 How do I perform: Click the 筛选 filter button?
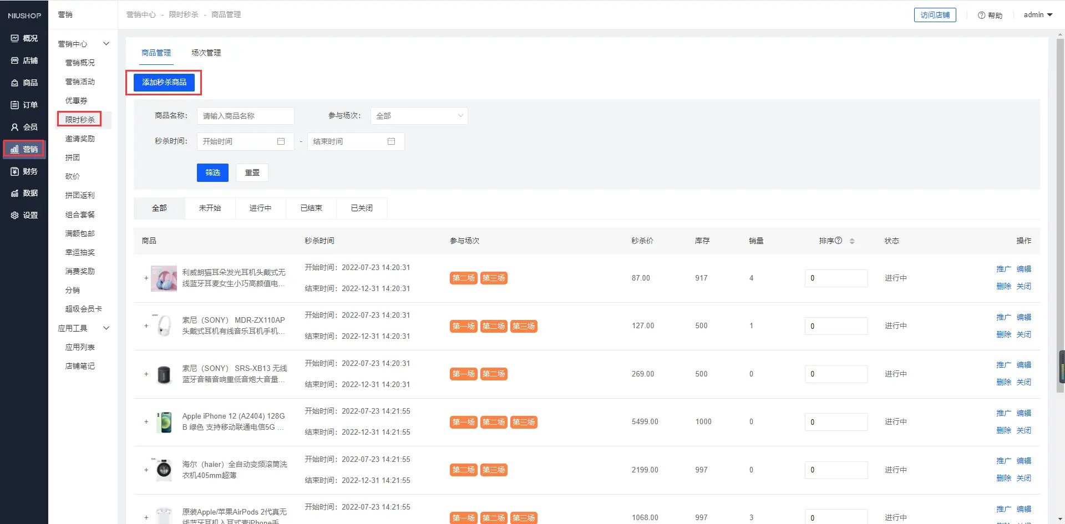pos(212,172)
